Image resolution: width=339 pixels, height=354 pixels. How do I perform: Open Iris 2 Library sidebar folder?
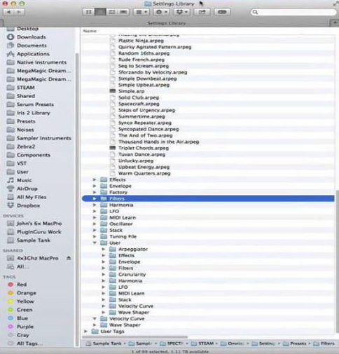[x=34, y=113]
